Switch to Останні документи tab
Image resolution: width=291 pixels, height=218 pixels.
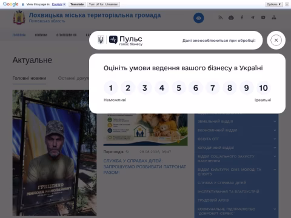73,78
